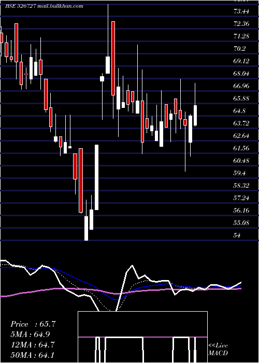Click the 71.28 price axis label
259x363 pixels.
[241, 36]
